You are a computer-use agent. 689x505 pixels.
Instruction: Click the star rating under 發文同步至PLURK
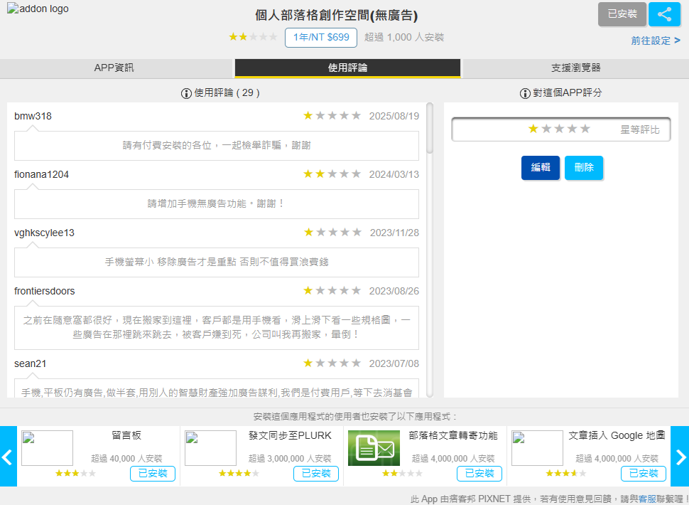[x=239, y=473]
